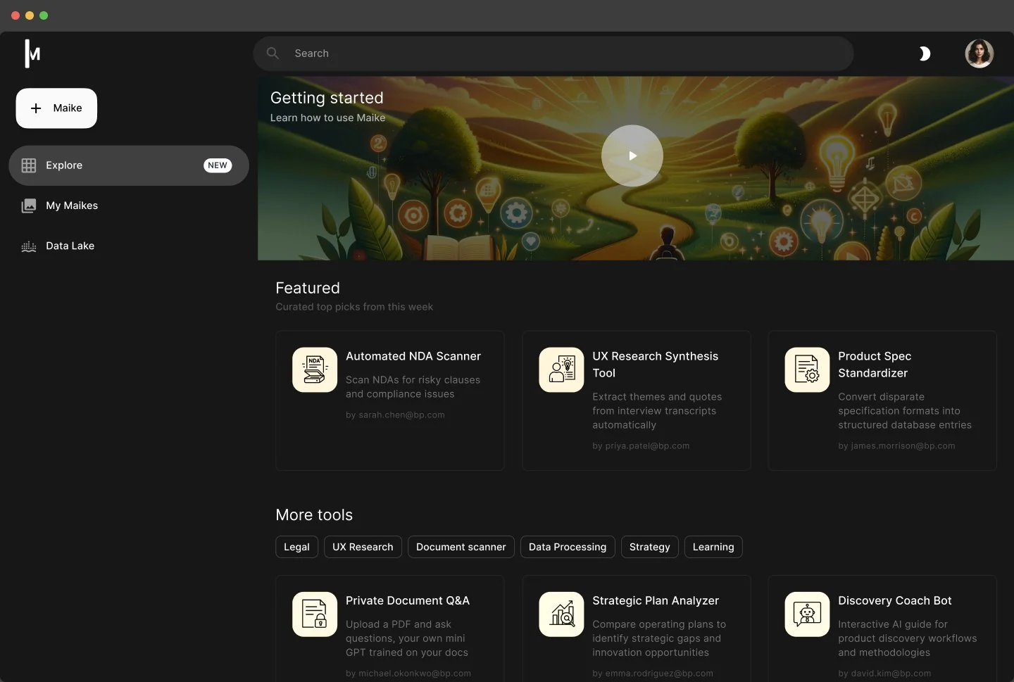This screenshot has width=1014, height=682.
Task: Select the Product Spec Standardizer gear-document icon
Action: 806,370
